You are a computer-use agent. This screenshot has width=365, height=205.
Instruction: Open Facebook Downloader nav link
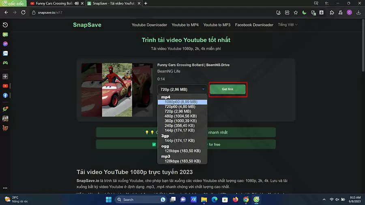click(254, 25)
